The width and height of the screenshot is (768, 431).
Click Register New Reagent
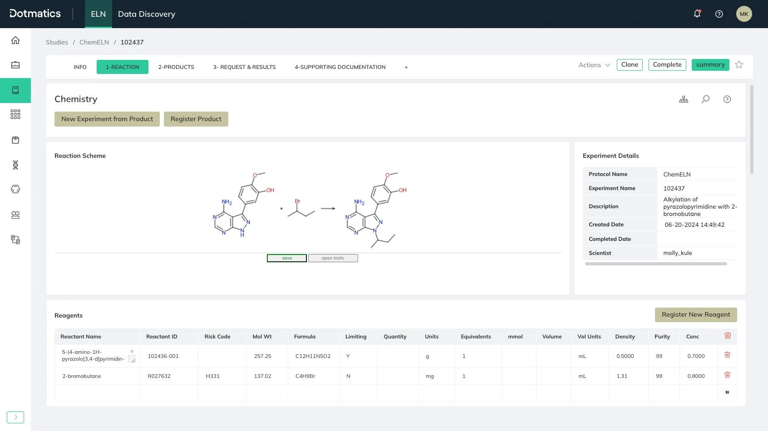pos(696,315)
